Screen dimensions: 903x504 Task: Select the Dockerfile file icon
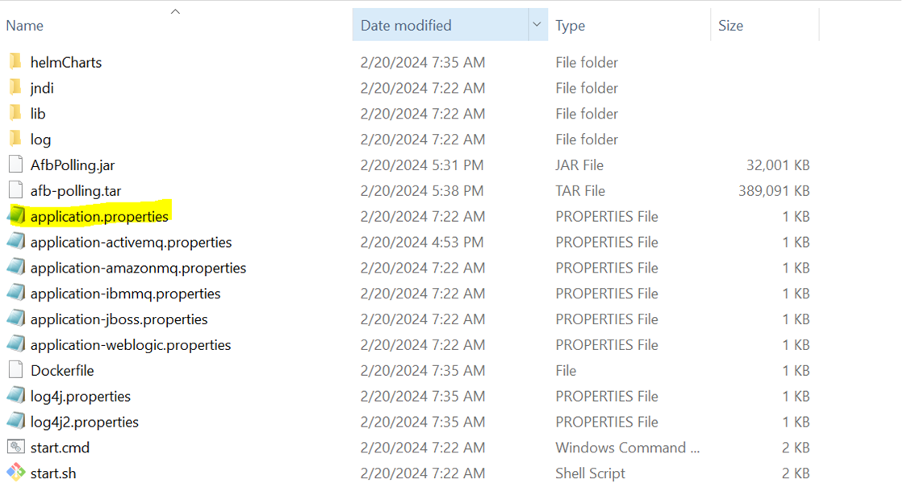point(17,370)
